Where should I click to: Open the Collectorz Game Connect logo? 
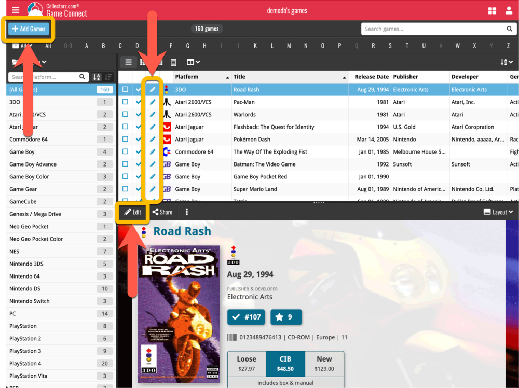coord(57,10)
